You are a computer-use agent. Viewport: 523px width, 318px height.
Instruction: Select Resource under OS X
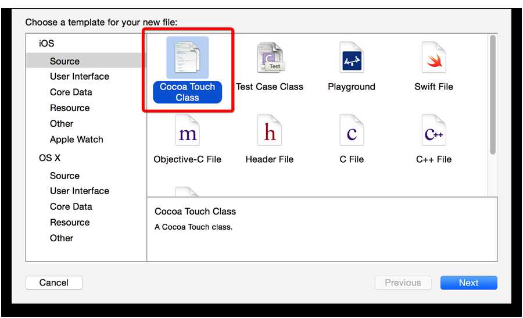point(70,222)
